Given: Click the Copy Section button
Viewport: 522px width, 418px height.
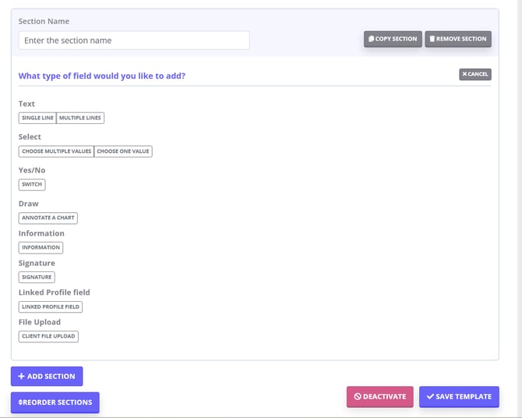Looking at the screenshot, I should (x=393, y=39).
